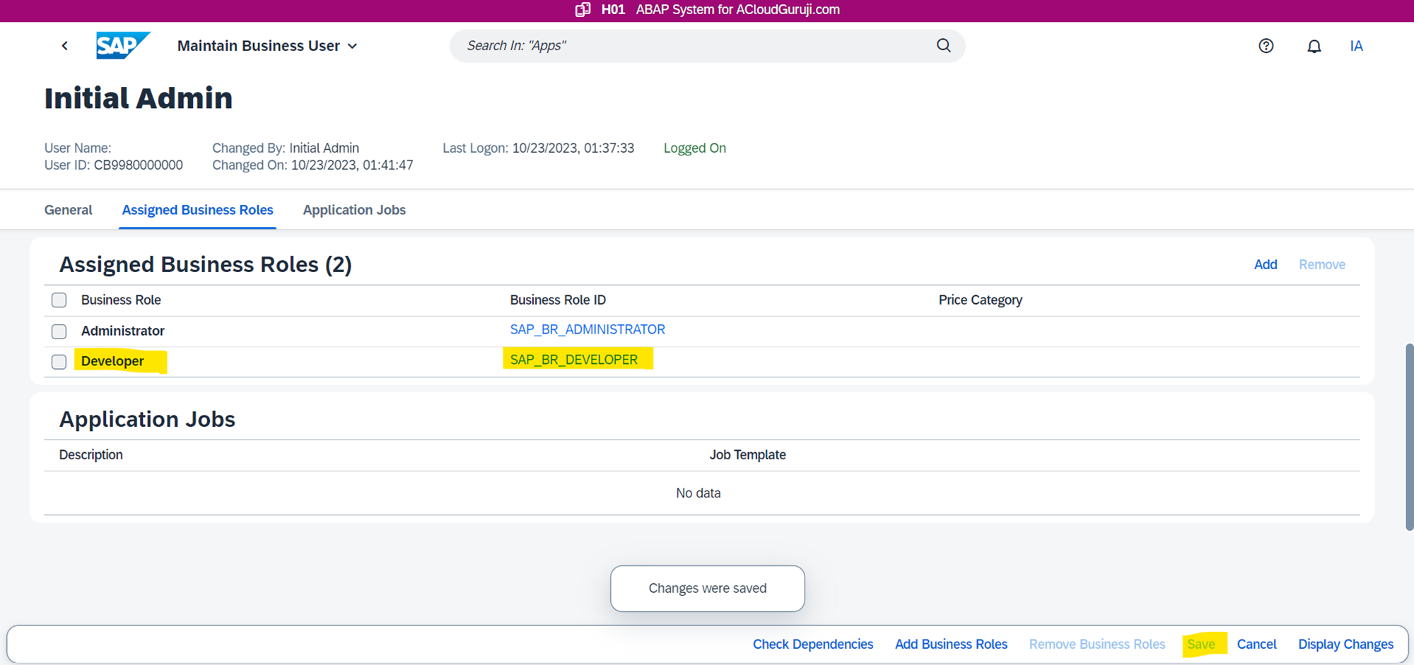1414x665 pixels.
Task: Click the Check Dependencies button
Action: click(x=812, y=644)
